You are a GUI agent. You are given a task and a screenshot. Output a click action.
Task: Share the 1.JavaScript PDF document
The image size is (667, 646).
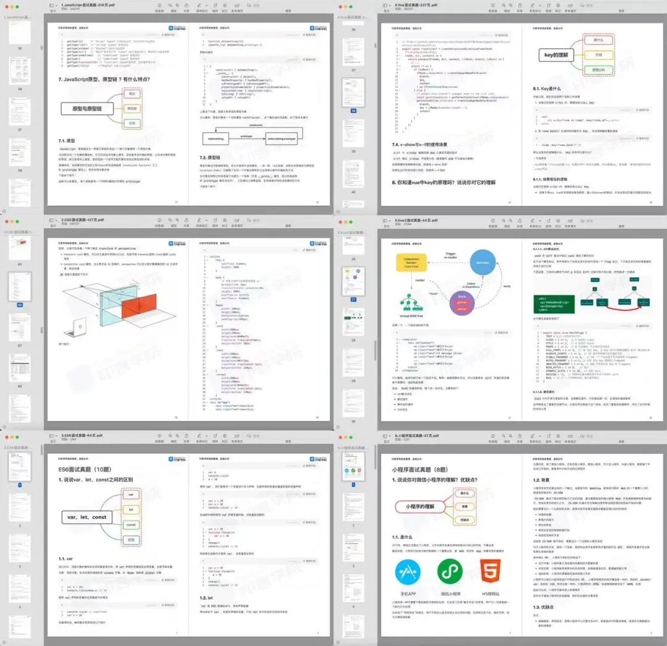click(187, 6)
